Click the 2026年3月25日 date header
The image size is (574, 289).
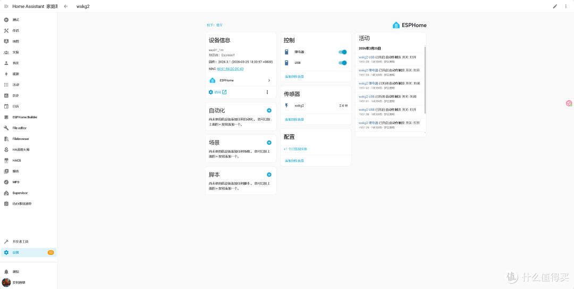(x=370, y=48)
